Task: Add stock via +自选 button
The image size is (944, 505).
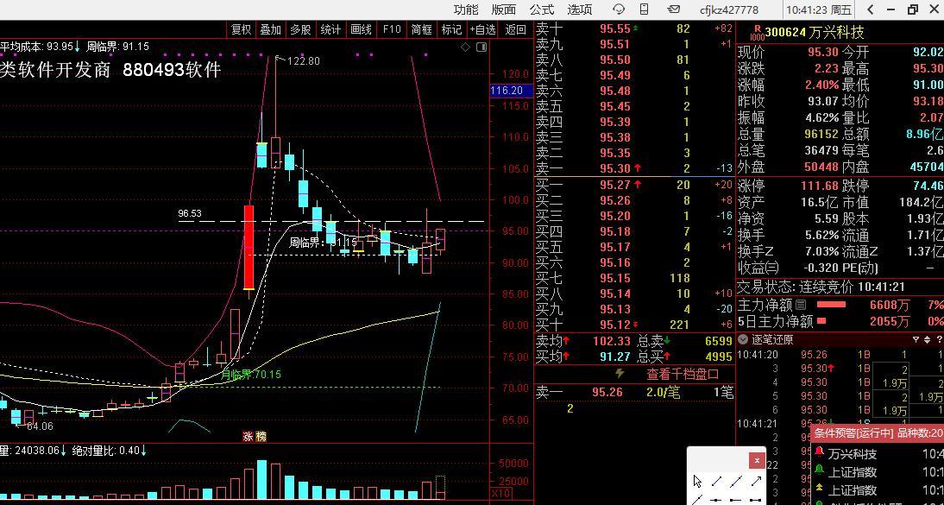Action: coord(483,29)
